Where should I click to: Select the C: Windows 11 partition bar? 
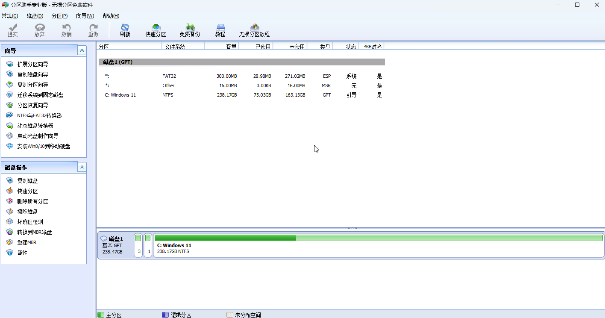point(378,246)
